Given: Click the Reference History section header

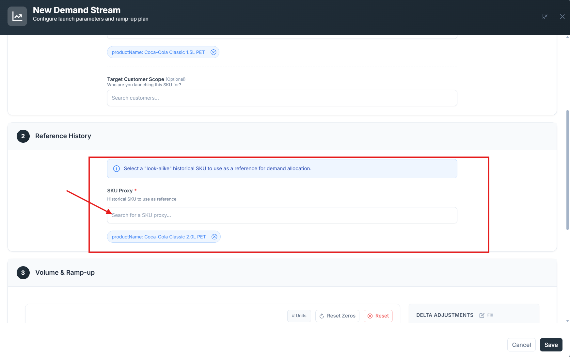Looking at the screenshot, I should (x=282, y=136).
